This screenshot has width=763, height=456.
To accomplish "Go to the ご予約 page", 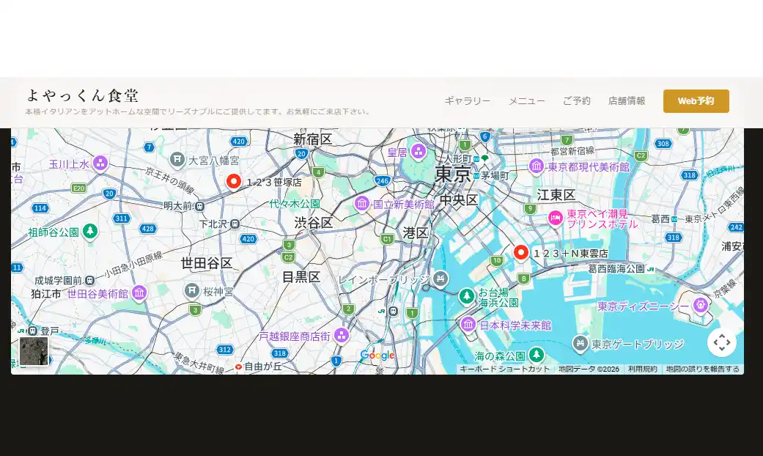I will point(576,101).
